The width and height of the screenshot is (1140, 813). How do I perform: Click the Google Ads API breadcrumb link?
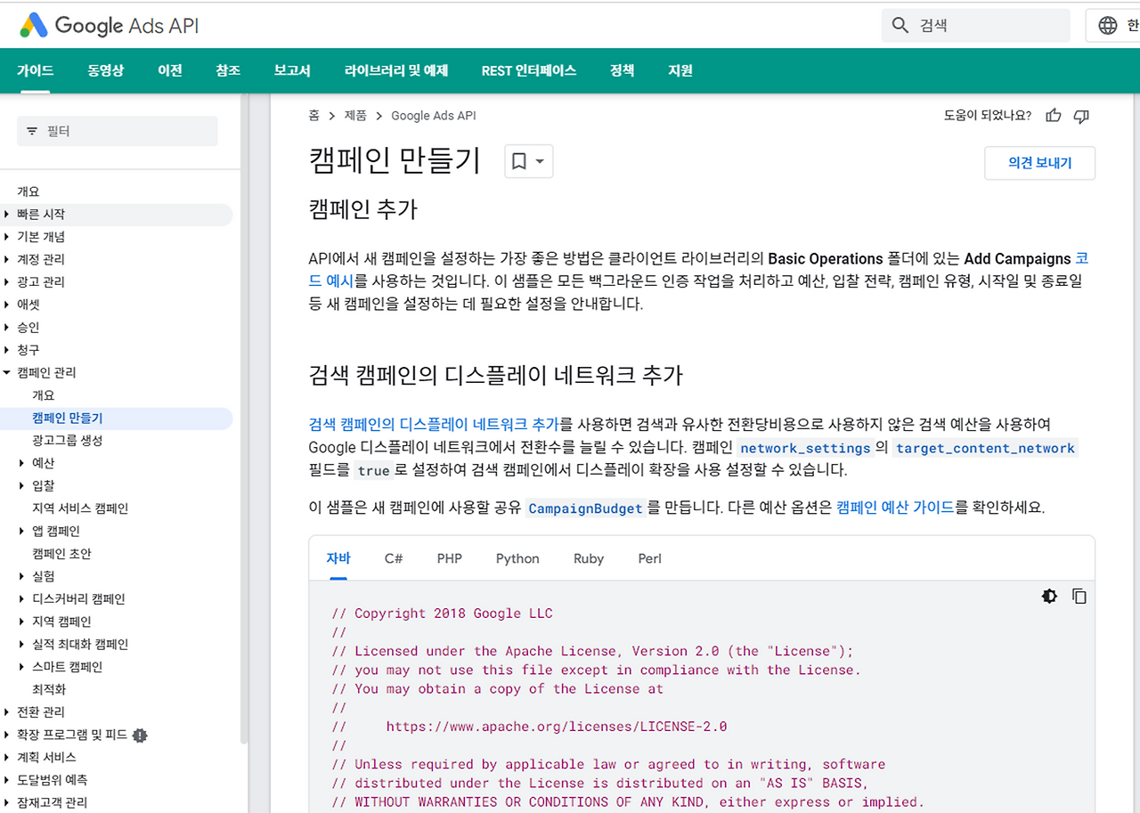(x=434, y=115)
